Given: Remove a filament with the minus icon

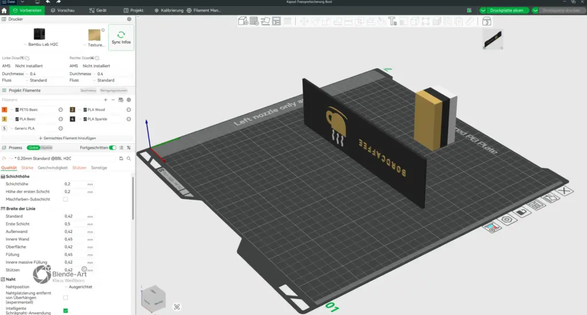Looking at the screenshot, I should [113, 100].
